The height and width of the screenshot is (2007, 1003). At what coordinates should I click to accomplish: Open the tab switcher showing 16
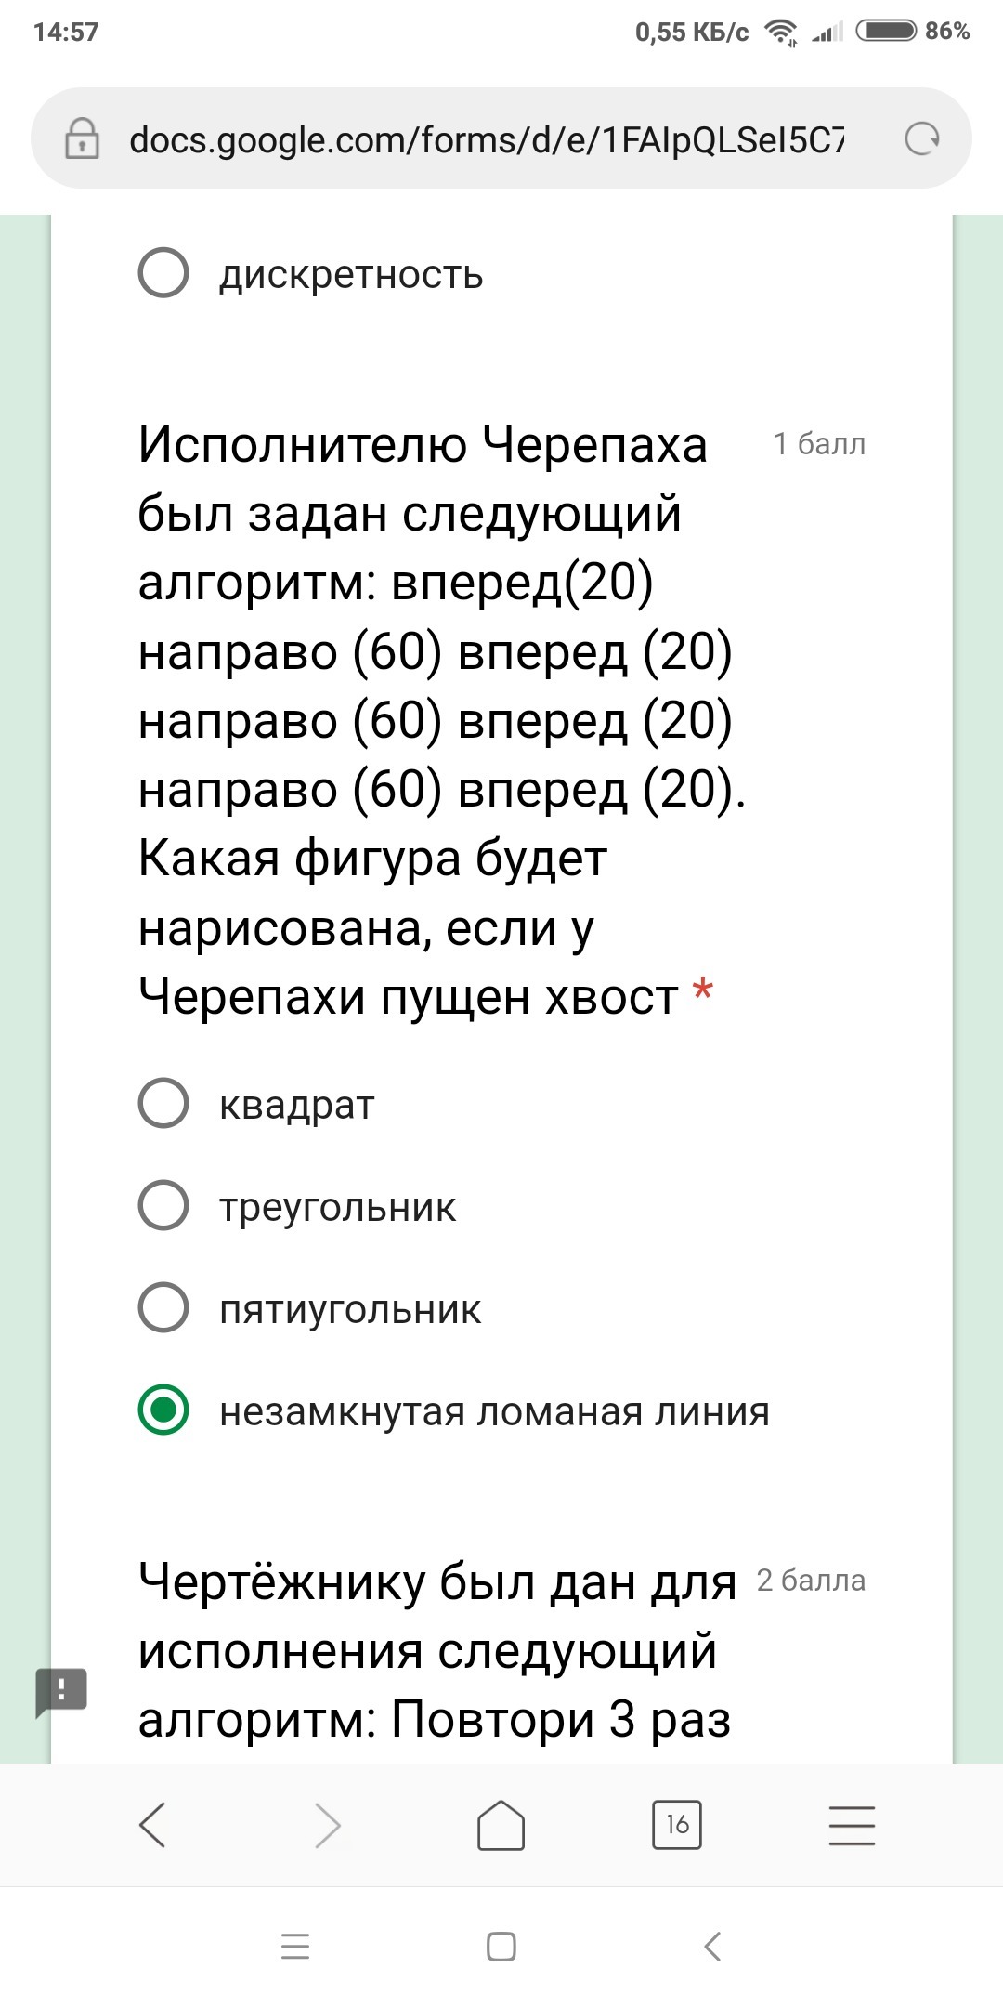coord(677,1825)
